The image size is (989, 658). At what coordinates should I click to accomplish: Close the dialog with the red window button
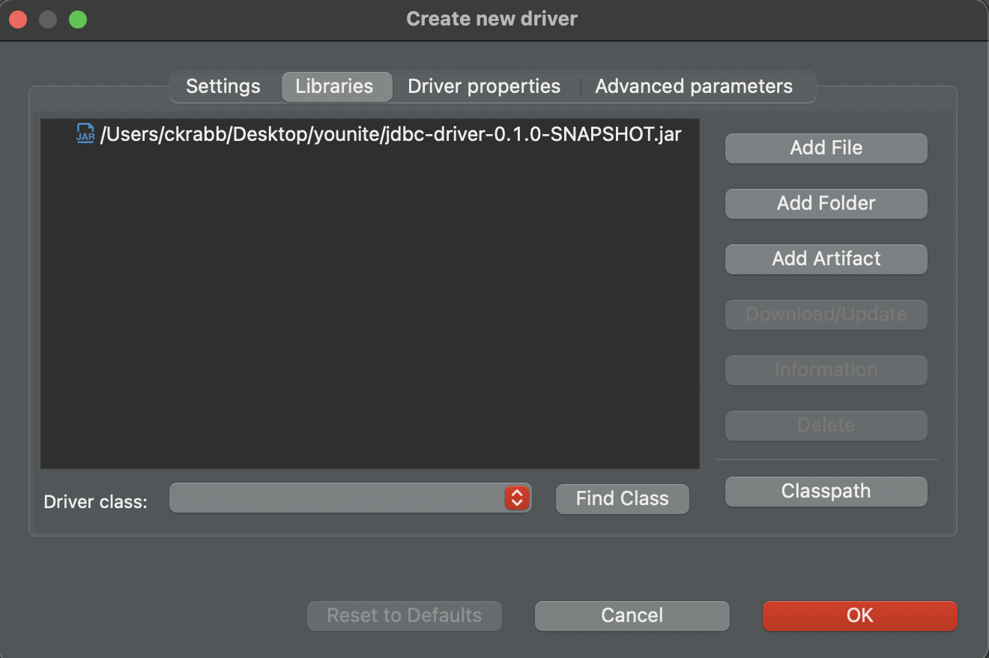[18, 19]
